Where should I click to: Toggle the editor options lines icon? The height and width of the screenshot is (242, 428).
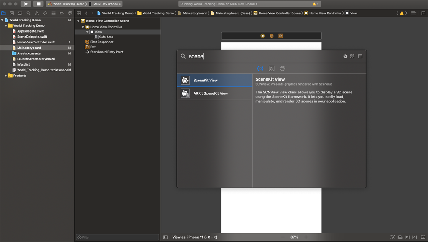tap(414, 13)
